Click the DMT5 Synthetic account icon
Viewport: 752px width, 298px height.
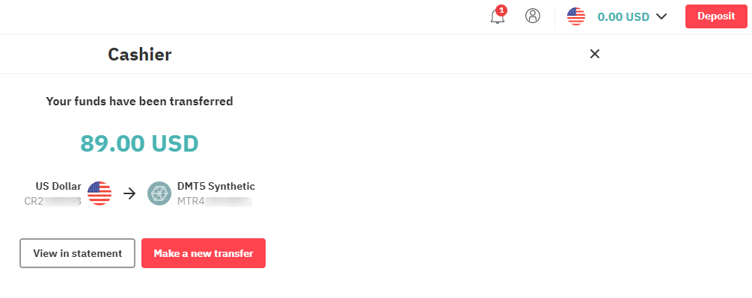(x=159, y=193)
